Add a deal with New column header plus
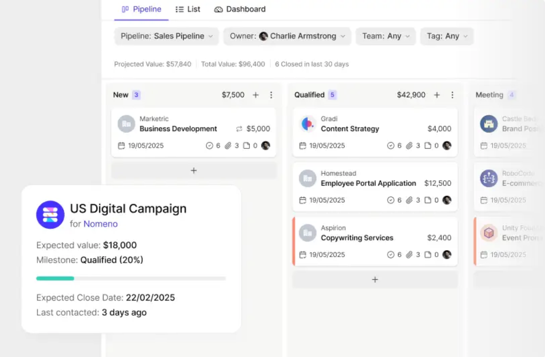The image size is (545, 357). (255, 95)
